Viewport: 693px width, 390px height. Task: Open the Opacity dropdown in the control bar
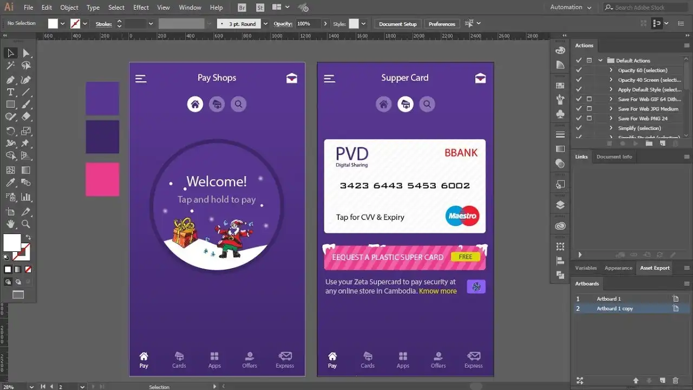(x=325, y=23)
